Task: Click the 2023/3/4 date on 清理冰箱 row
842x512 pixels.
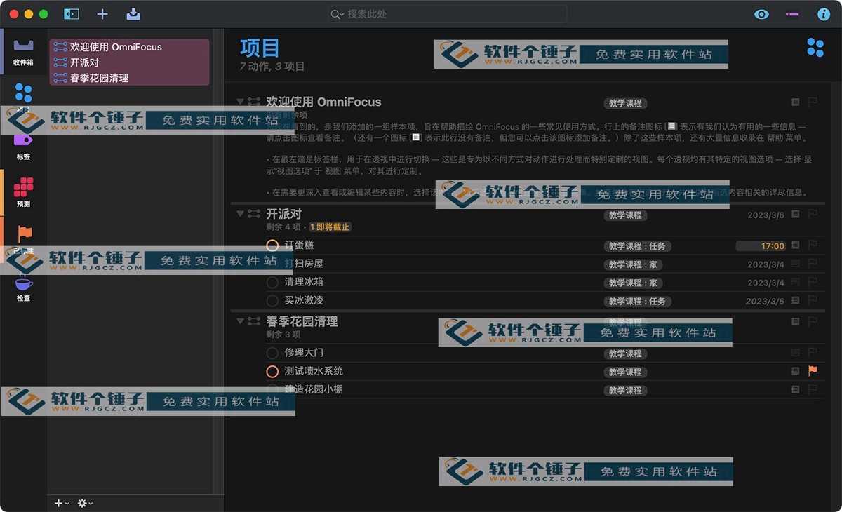Action: pyautogui.click(x=766, y=283)
